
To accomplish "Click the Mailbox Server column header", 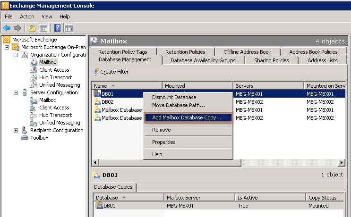I will coord(199,198).
